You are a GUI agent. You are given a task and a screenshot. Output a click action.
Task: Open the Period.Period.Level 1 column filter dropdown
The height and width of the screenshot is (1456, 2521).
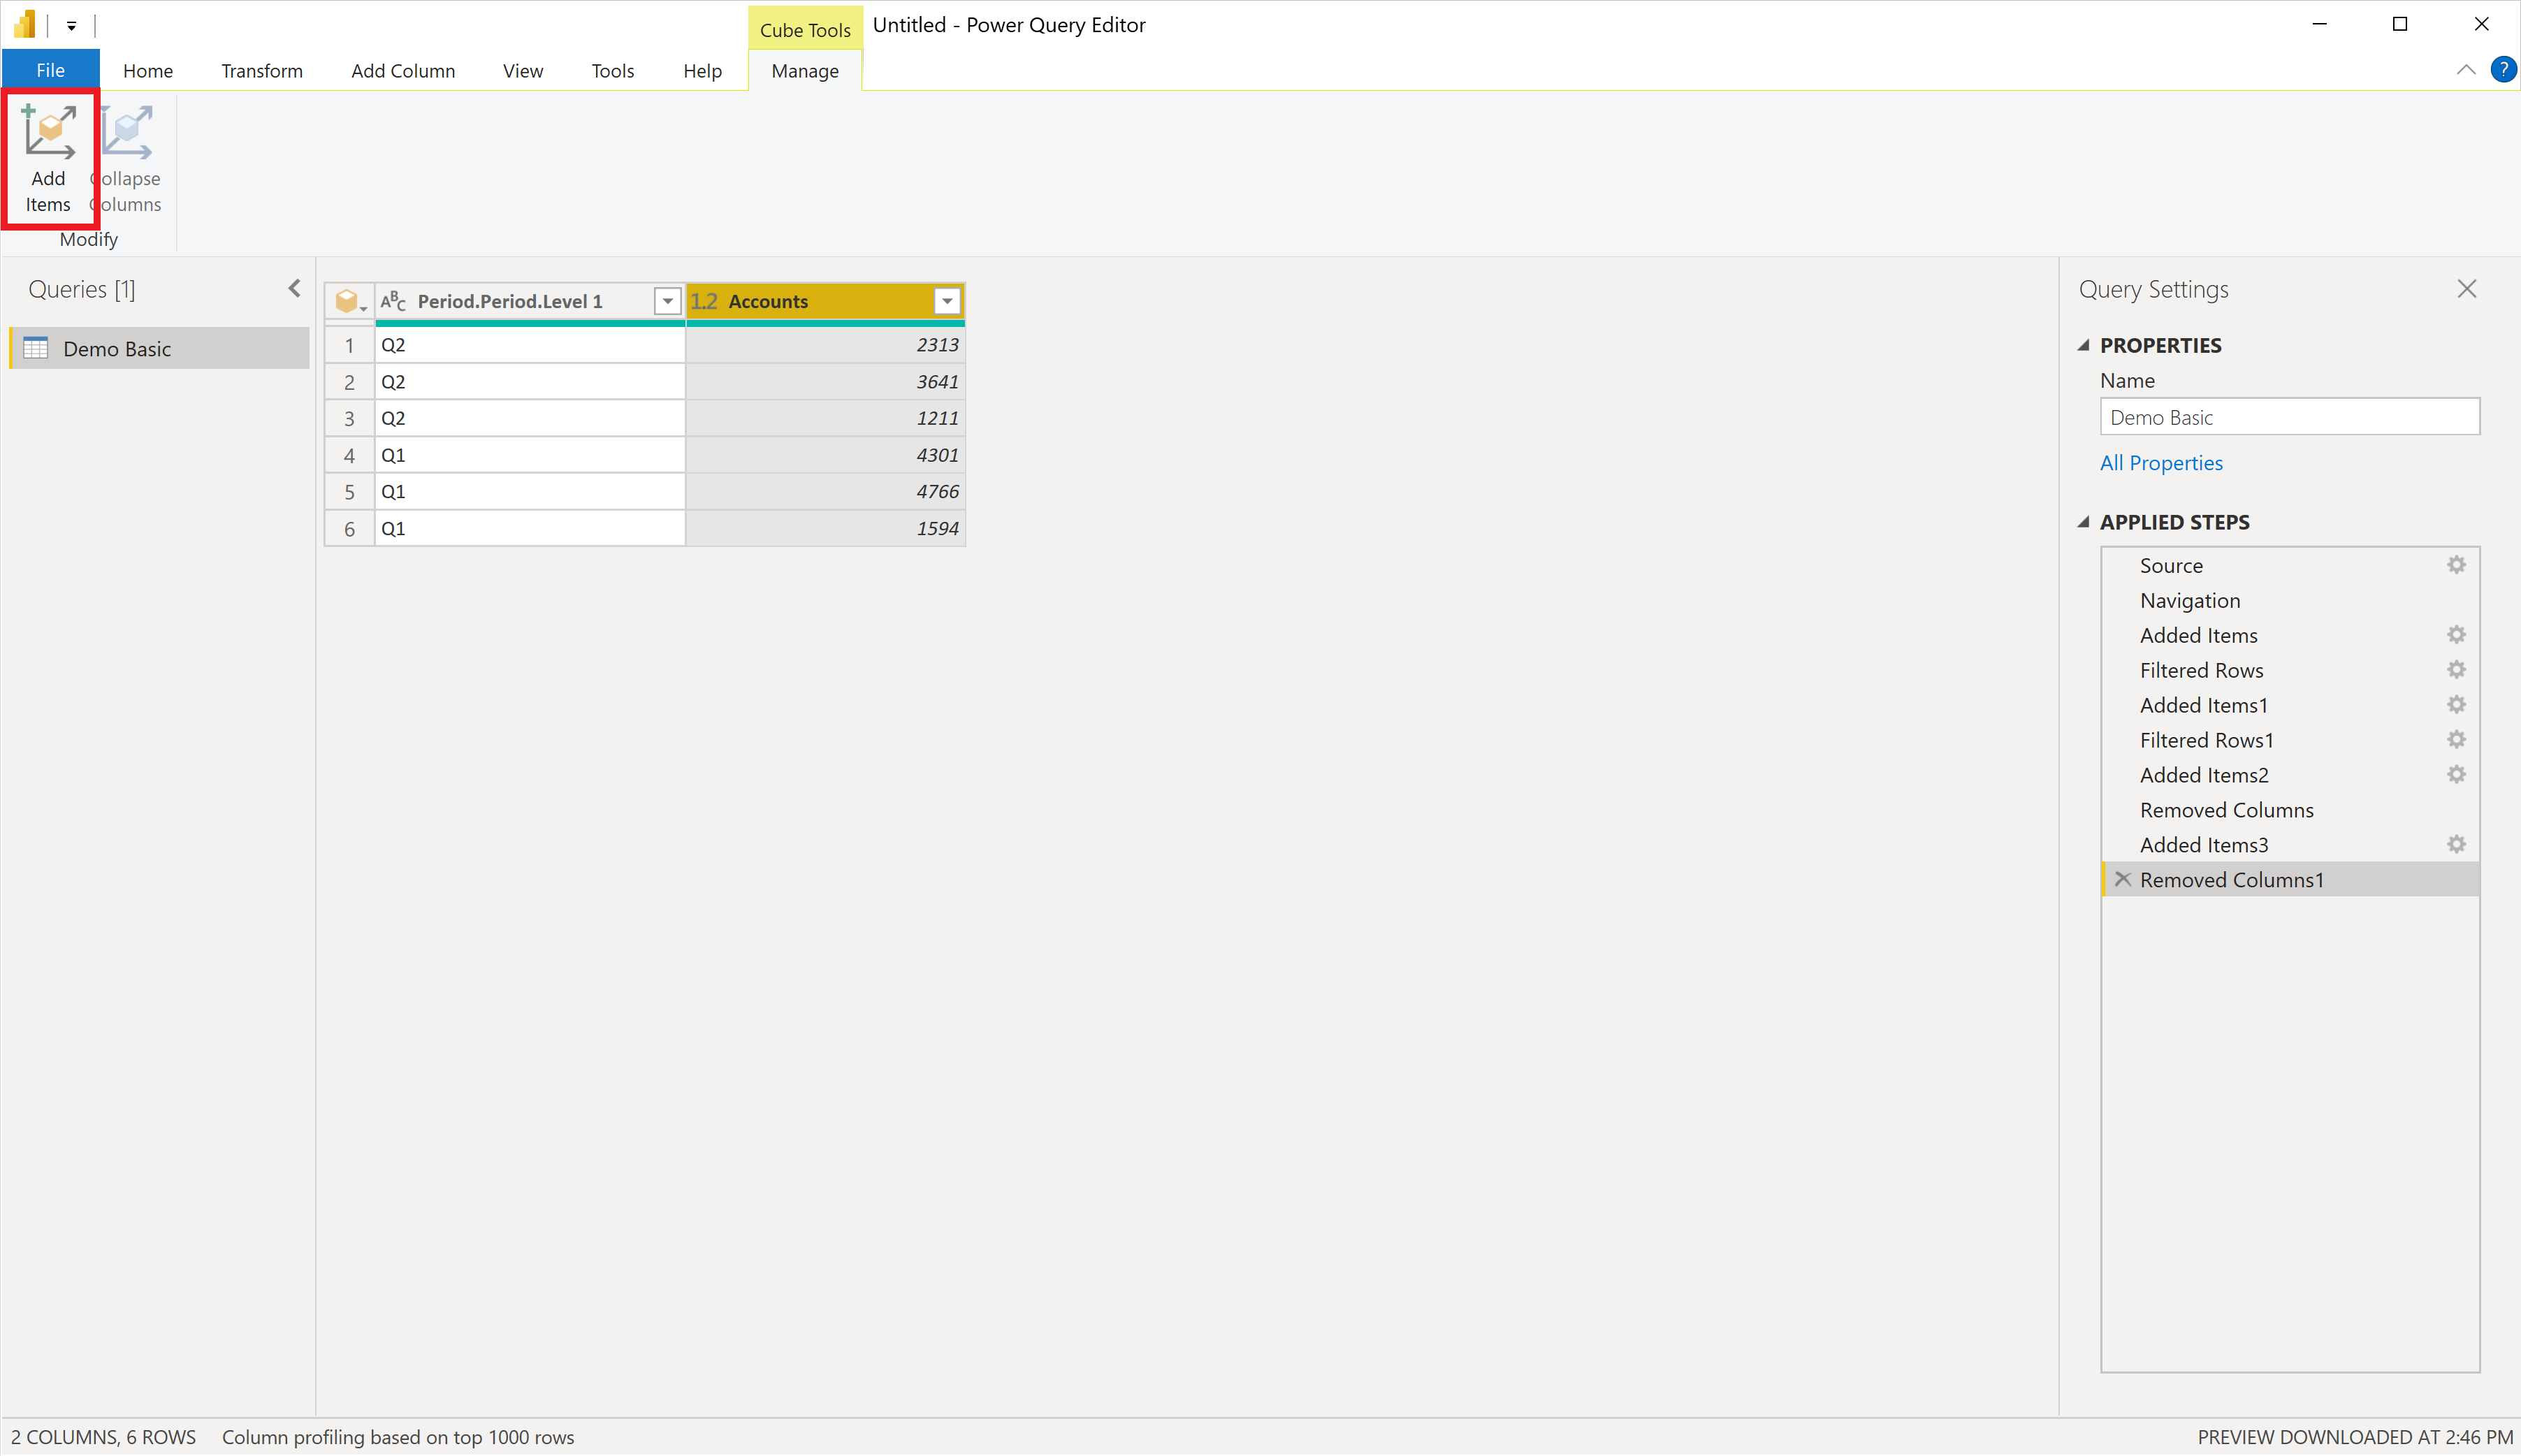(667, 301)
